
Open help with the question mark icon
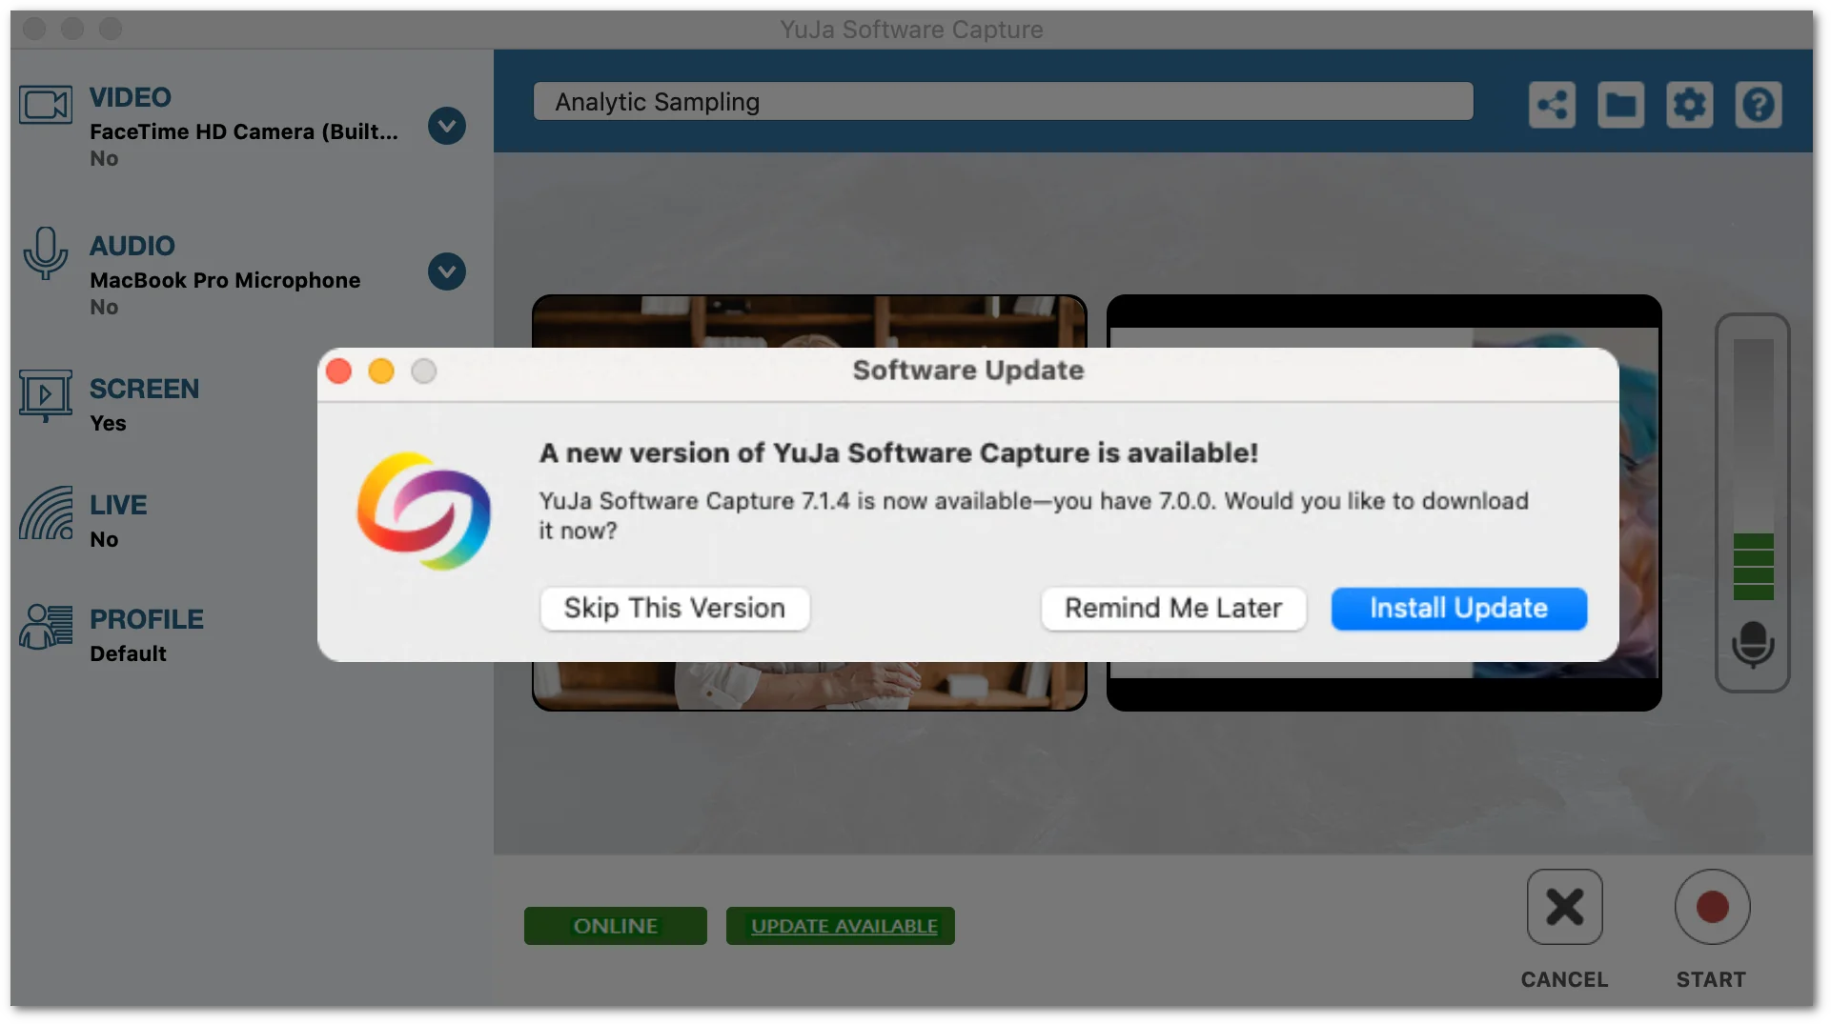click(x=1758, y=104)
